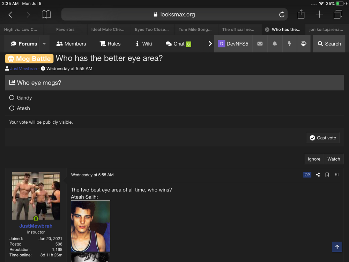The height and width of the screenshot is (262, 349).
Task: Open the inbox envelope icon
Action: coord(260,44)
